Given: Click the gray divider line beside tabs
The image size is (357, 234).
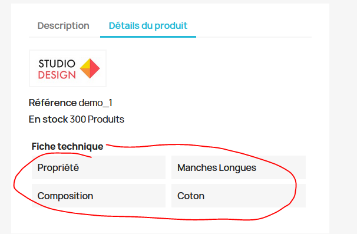Looking at the screenshot, I should (x=254, y=37).
